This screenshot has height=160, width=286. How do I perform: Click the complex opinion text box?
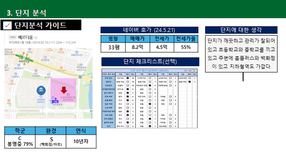(241, 54)
